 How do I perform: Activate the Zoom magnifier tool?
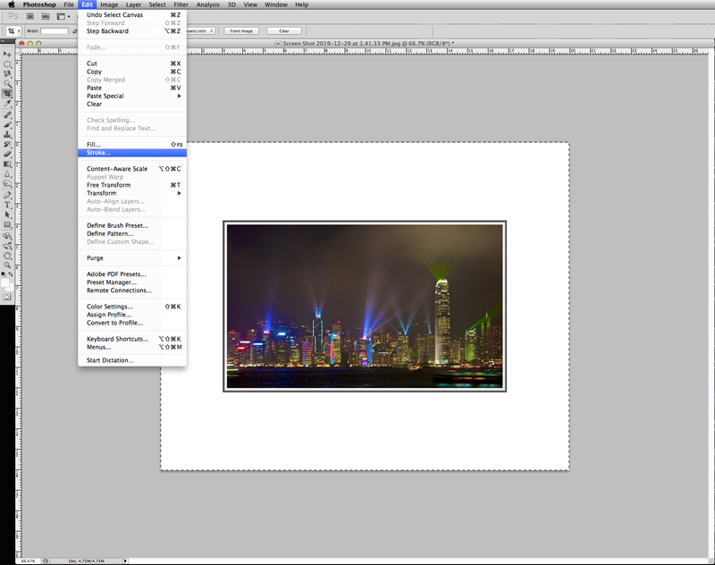(8, 265)
